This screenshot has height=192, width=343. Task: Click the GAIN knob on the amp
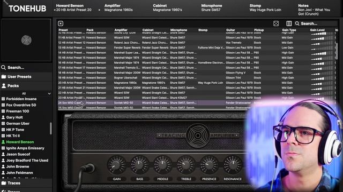(117, 165)
